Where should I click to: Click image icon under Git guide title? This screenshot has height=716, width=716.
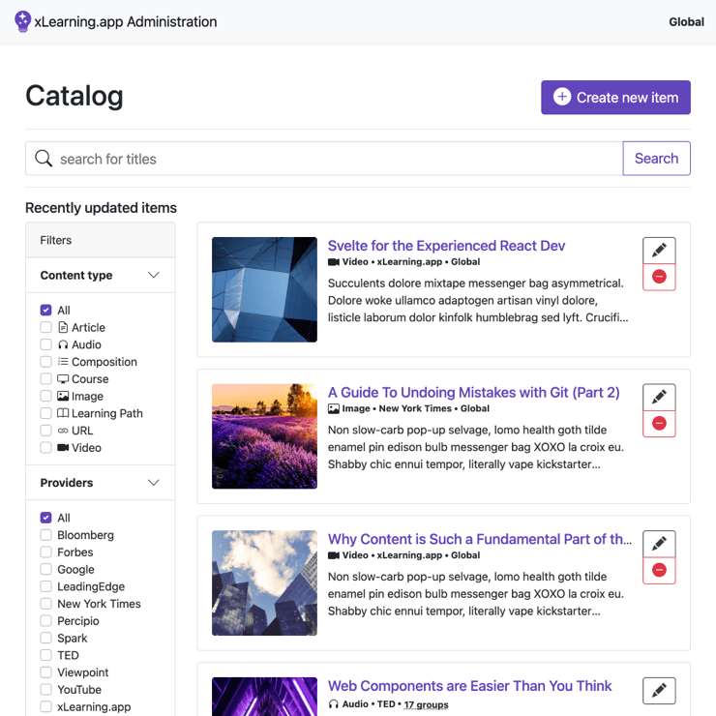334,408
